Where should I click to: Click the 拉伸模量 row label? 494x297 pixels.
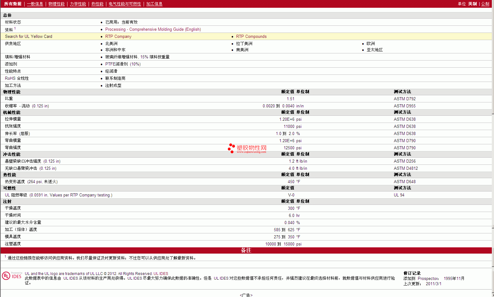click(13, 119)
